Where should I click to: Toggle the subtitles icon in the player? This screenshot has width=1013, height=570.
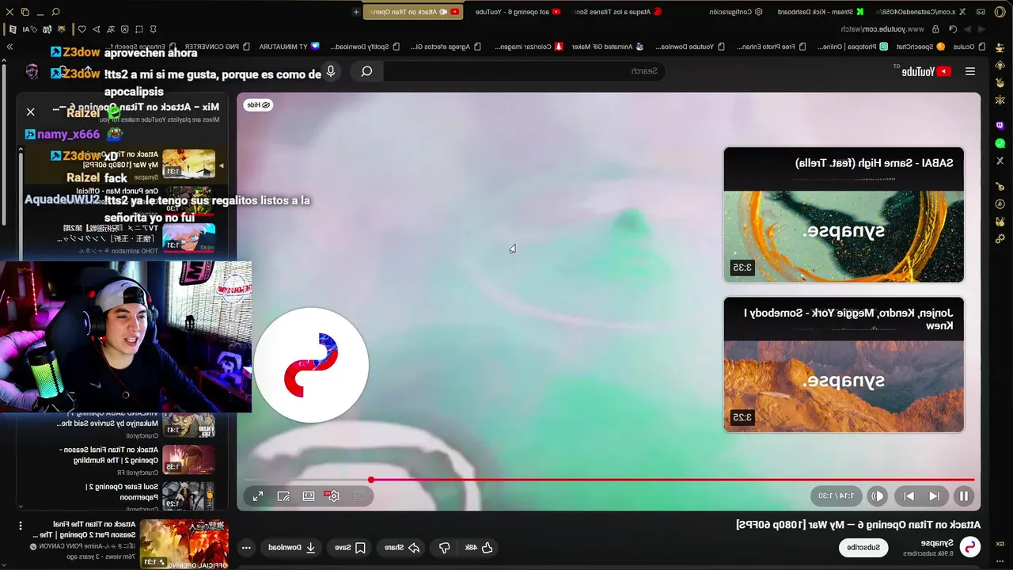click(359, 496)
